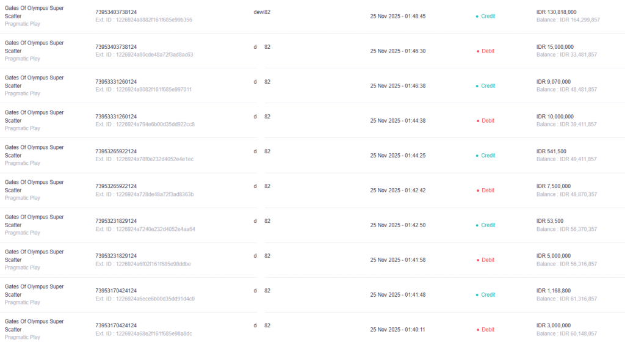Screen dimensions: 625x345
Task: Select the amount IDR 9,070,000
Action: pyautogui.click(x=554, y=82)
